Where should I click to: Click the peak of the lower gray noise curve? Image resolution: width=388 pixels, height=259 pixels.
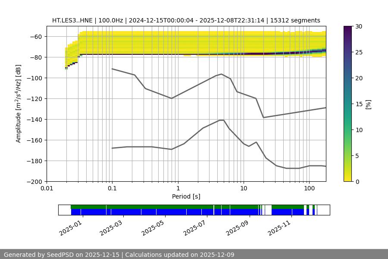222,120
